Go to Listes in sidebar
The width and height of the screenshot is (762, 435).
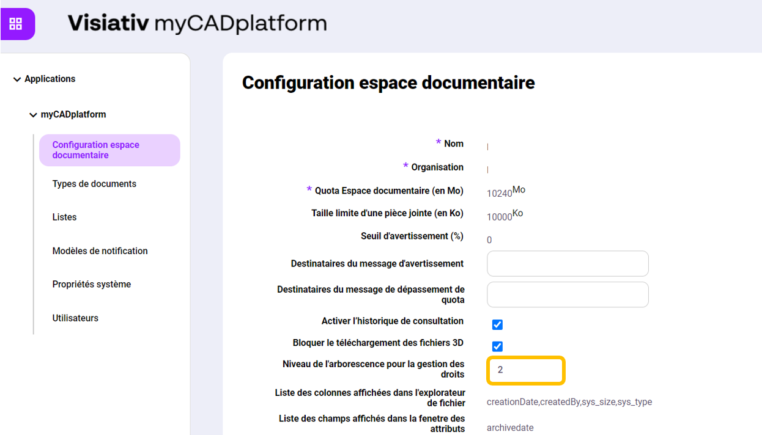(64, 217)
